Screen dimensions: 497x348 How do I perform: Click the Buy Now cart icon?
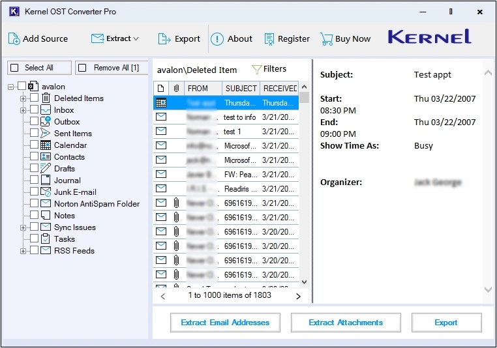pyautogui.click(x=326, y=39)
